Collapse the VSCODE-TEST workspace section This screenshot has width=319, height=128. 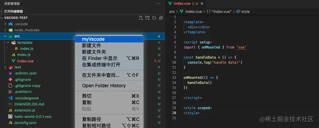tap(2, 18)
